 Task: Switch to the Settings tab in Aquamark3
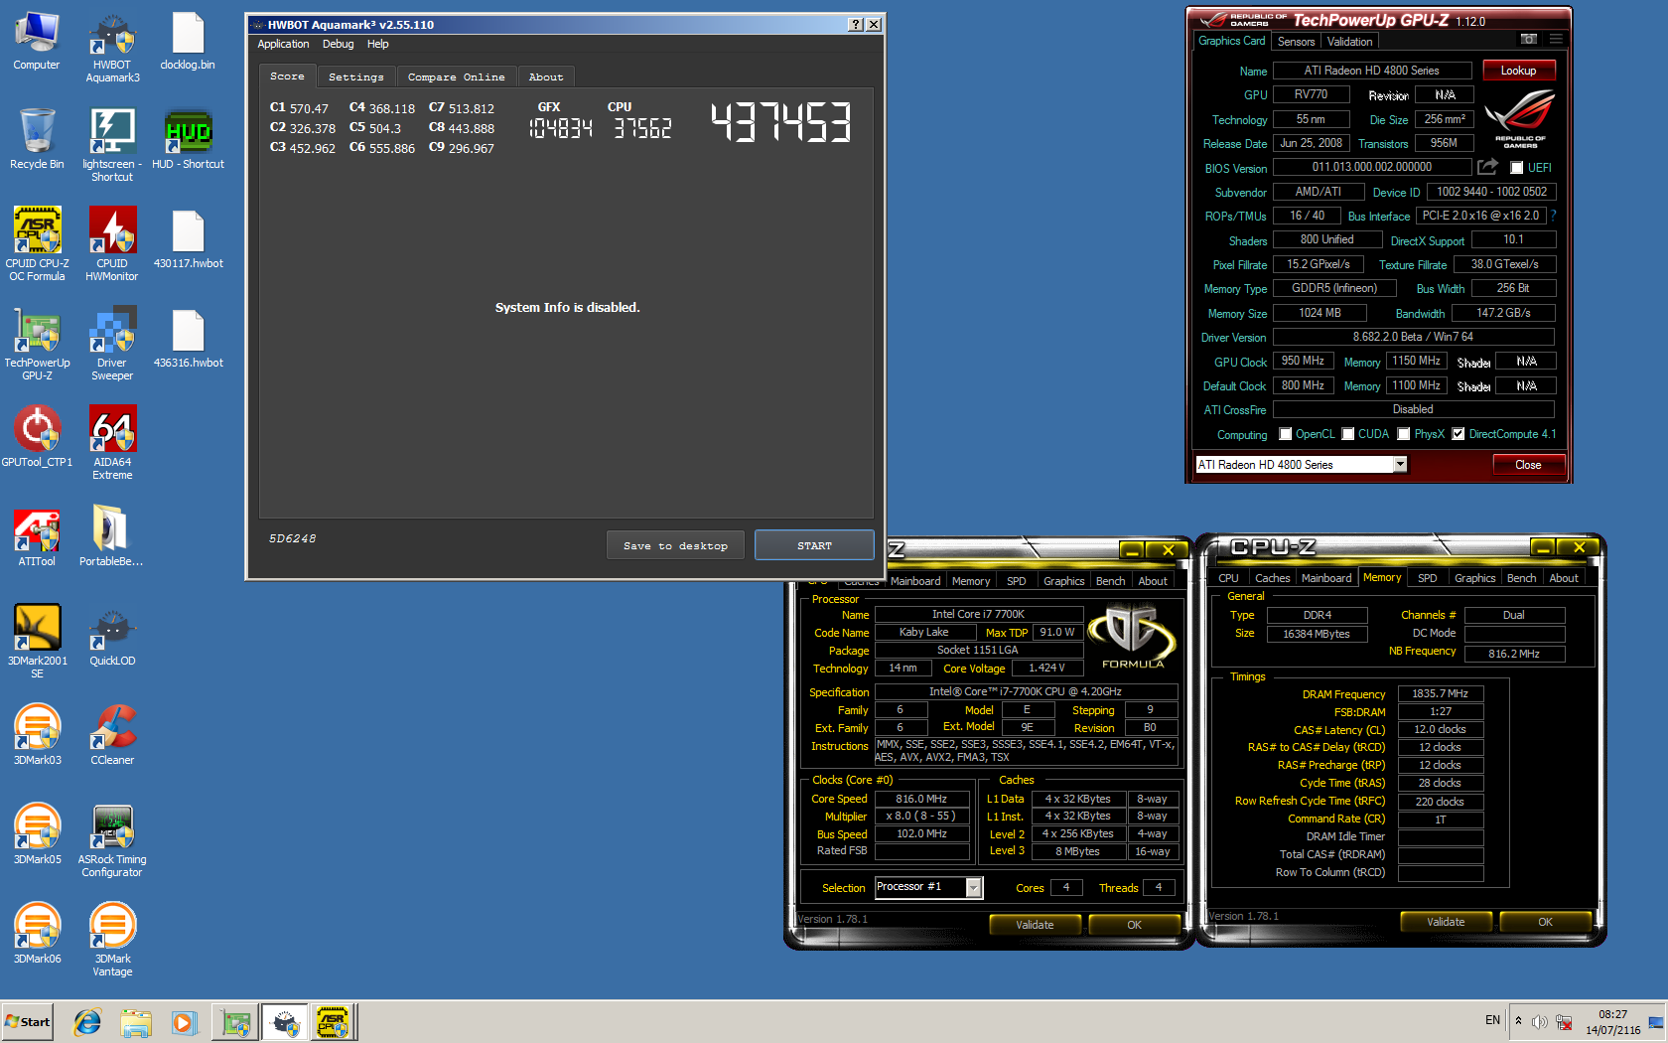[x=355, y=76]
